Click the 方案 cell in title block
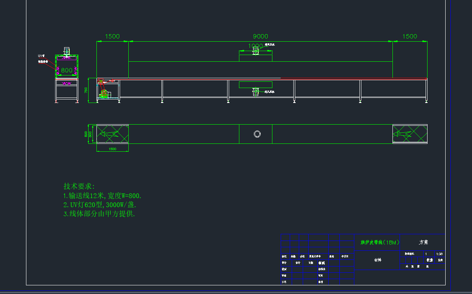The height and width of the screenshot is (294, 472). (x=423, y=243)
